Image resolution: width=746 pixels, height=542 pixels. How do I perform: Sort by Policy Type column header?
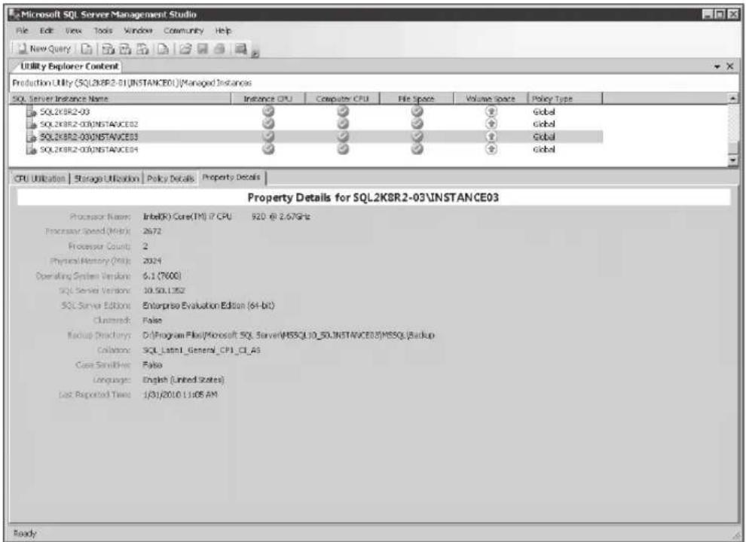(564, 99)
